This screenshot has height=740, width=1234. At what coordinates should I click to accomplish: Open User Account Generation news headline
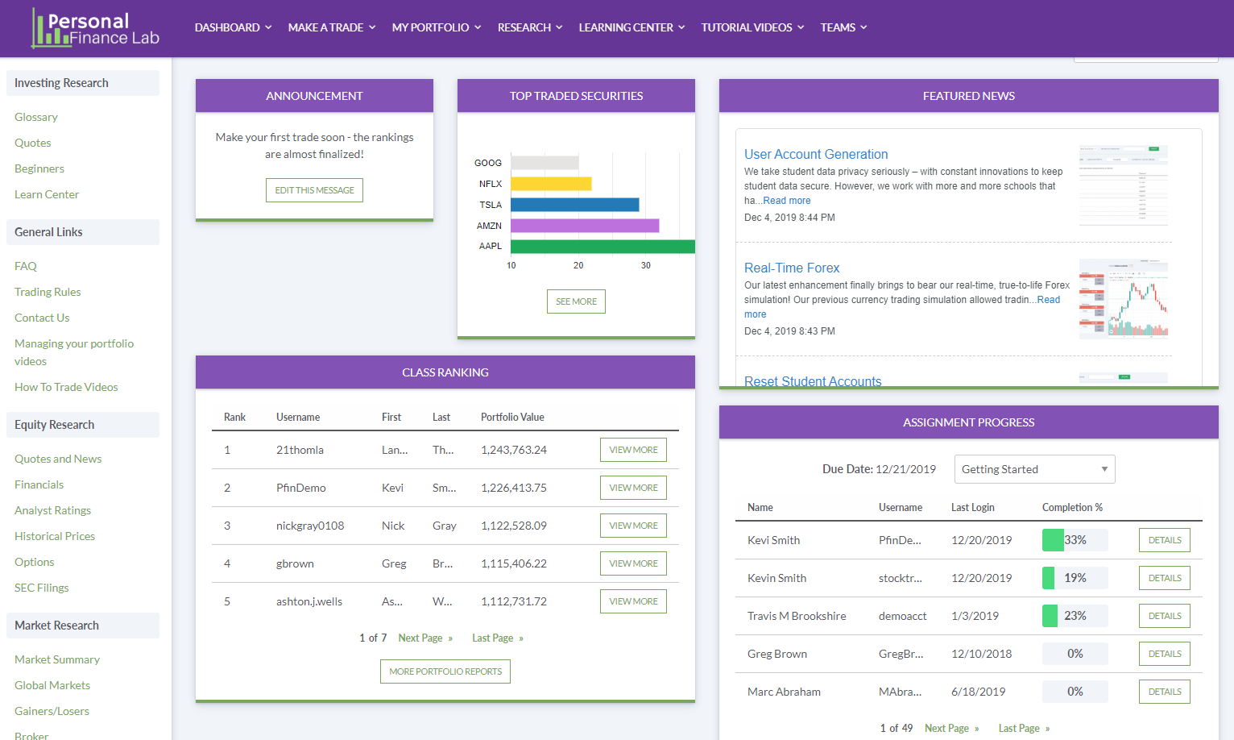click(816, 154)
